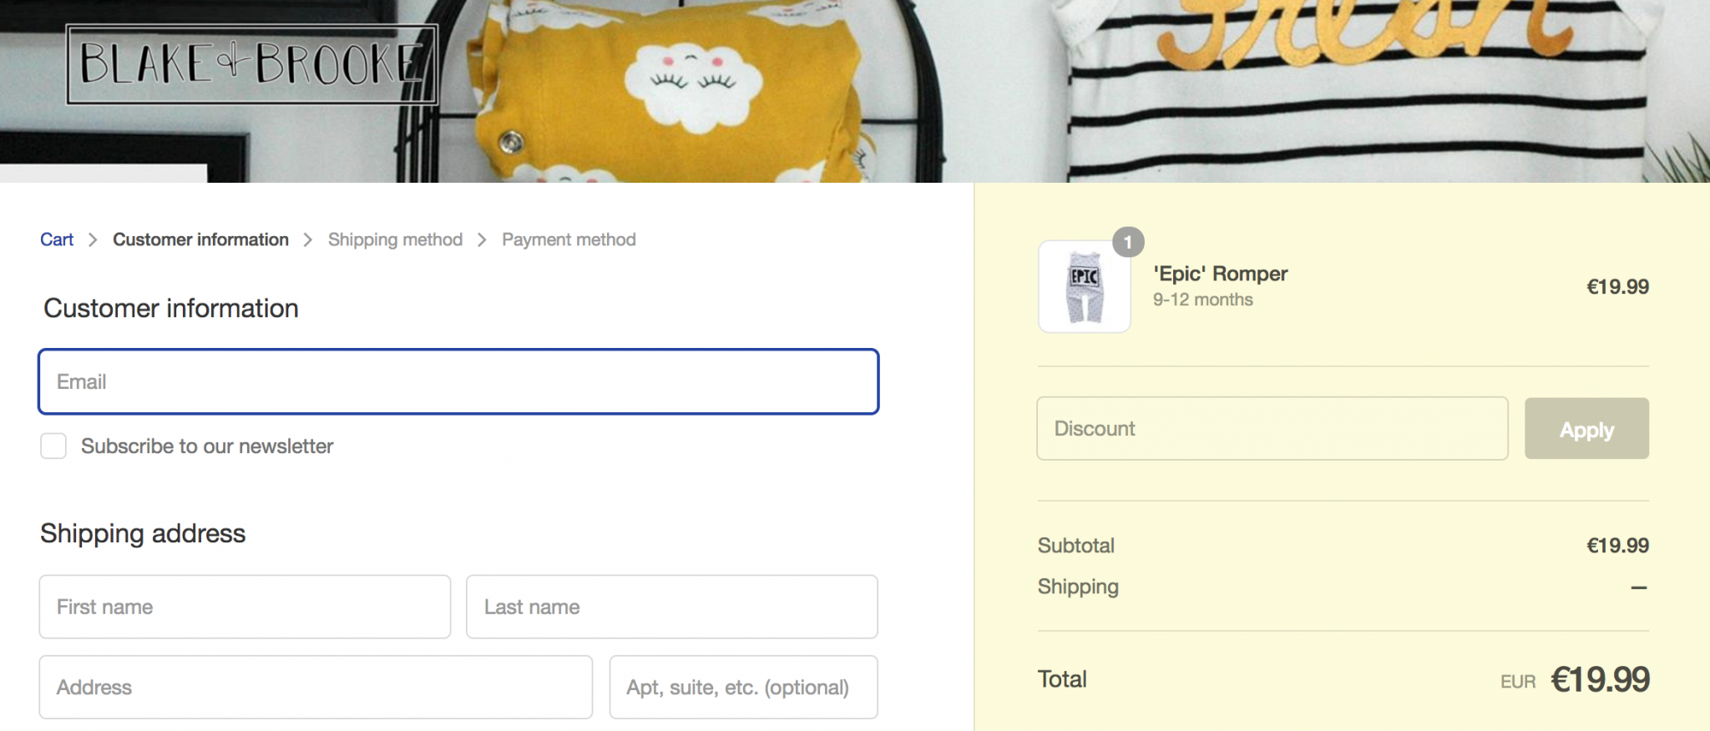Click the Address input field
1710x731 pixels.
(316, 687)
